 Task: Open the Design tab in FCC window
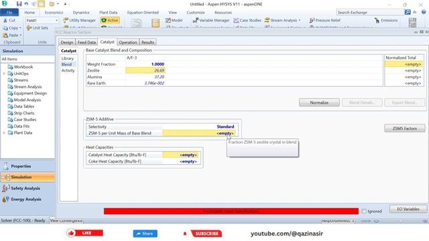67,42
